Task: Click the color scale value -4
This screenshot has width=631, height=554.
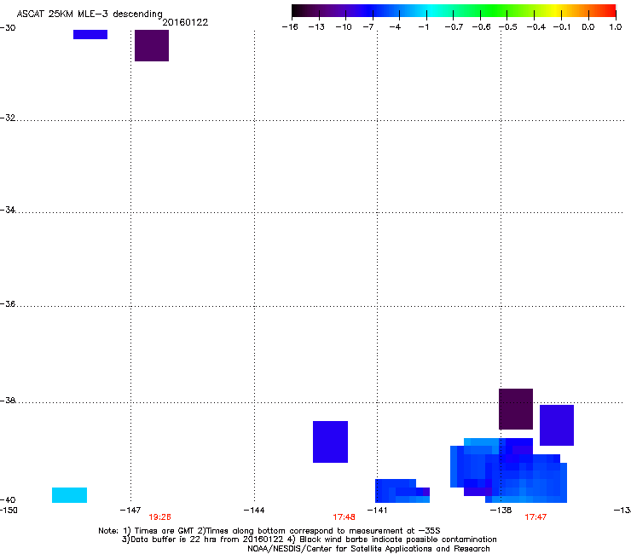Action: click(395, 27)
